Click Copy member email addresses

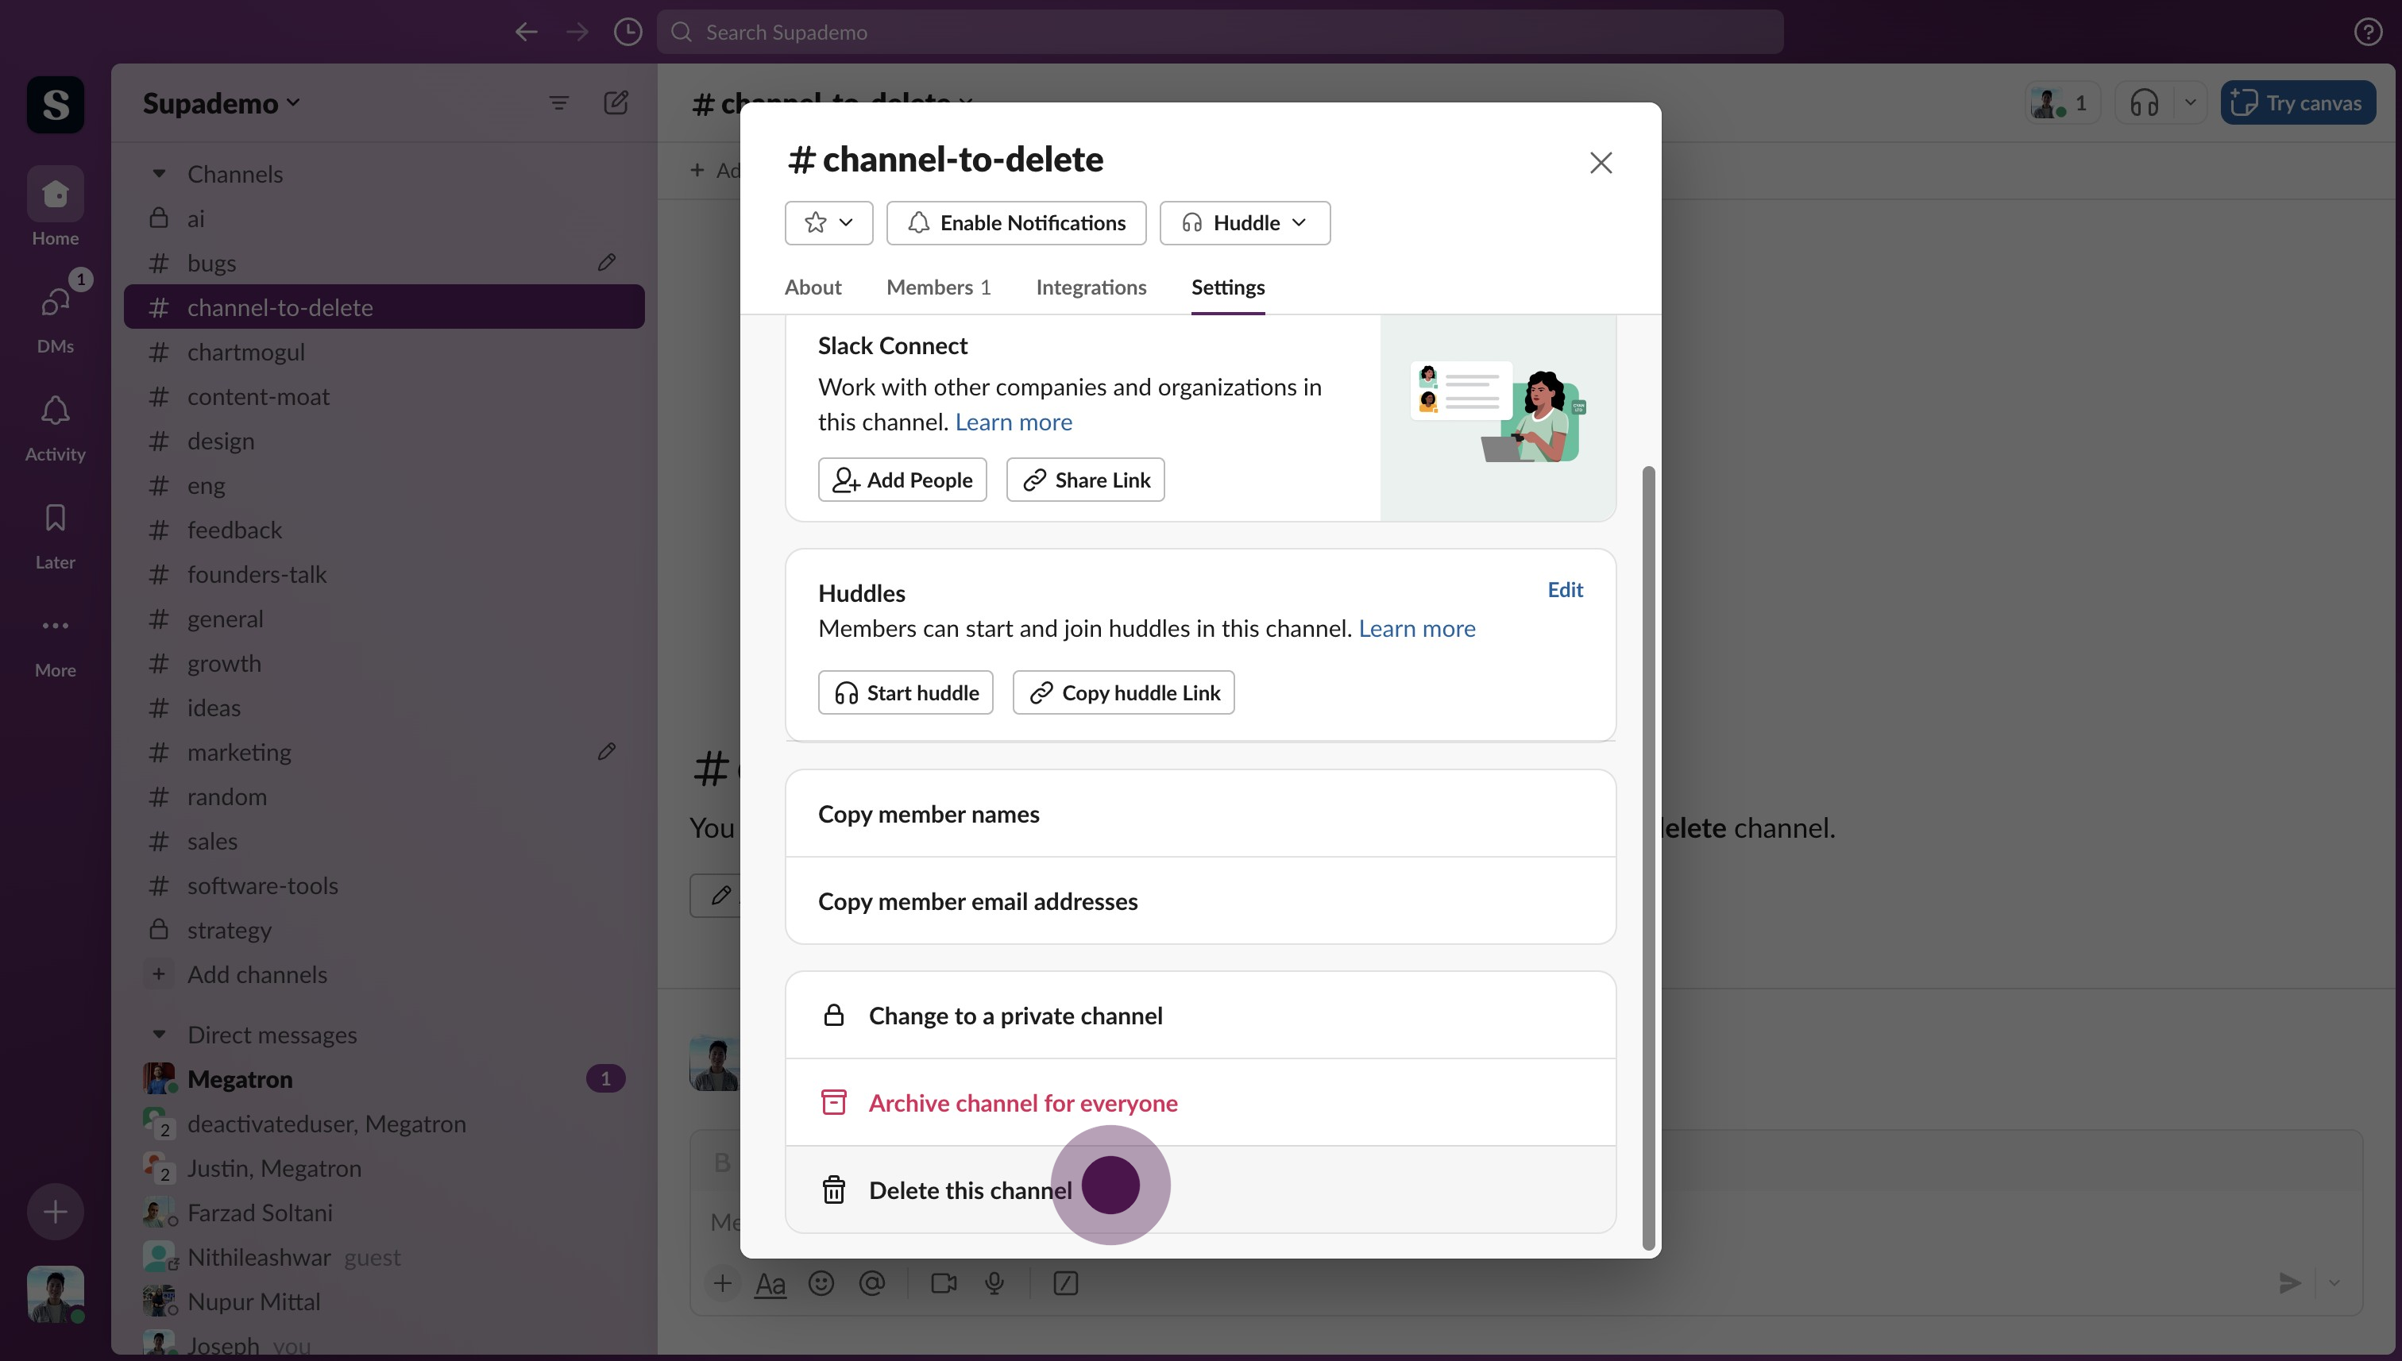click(1200, 901)
